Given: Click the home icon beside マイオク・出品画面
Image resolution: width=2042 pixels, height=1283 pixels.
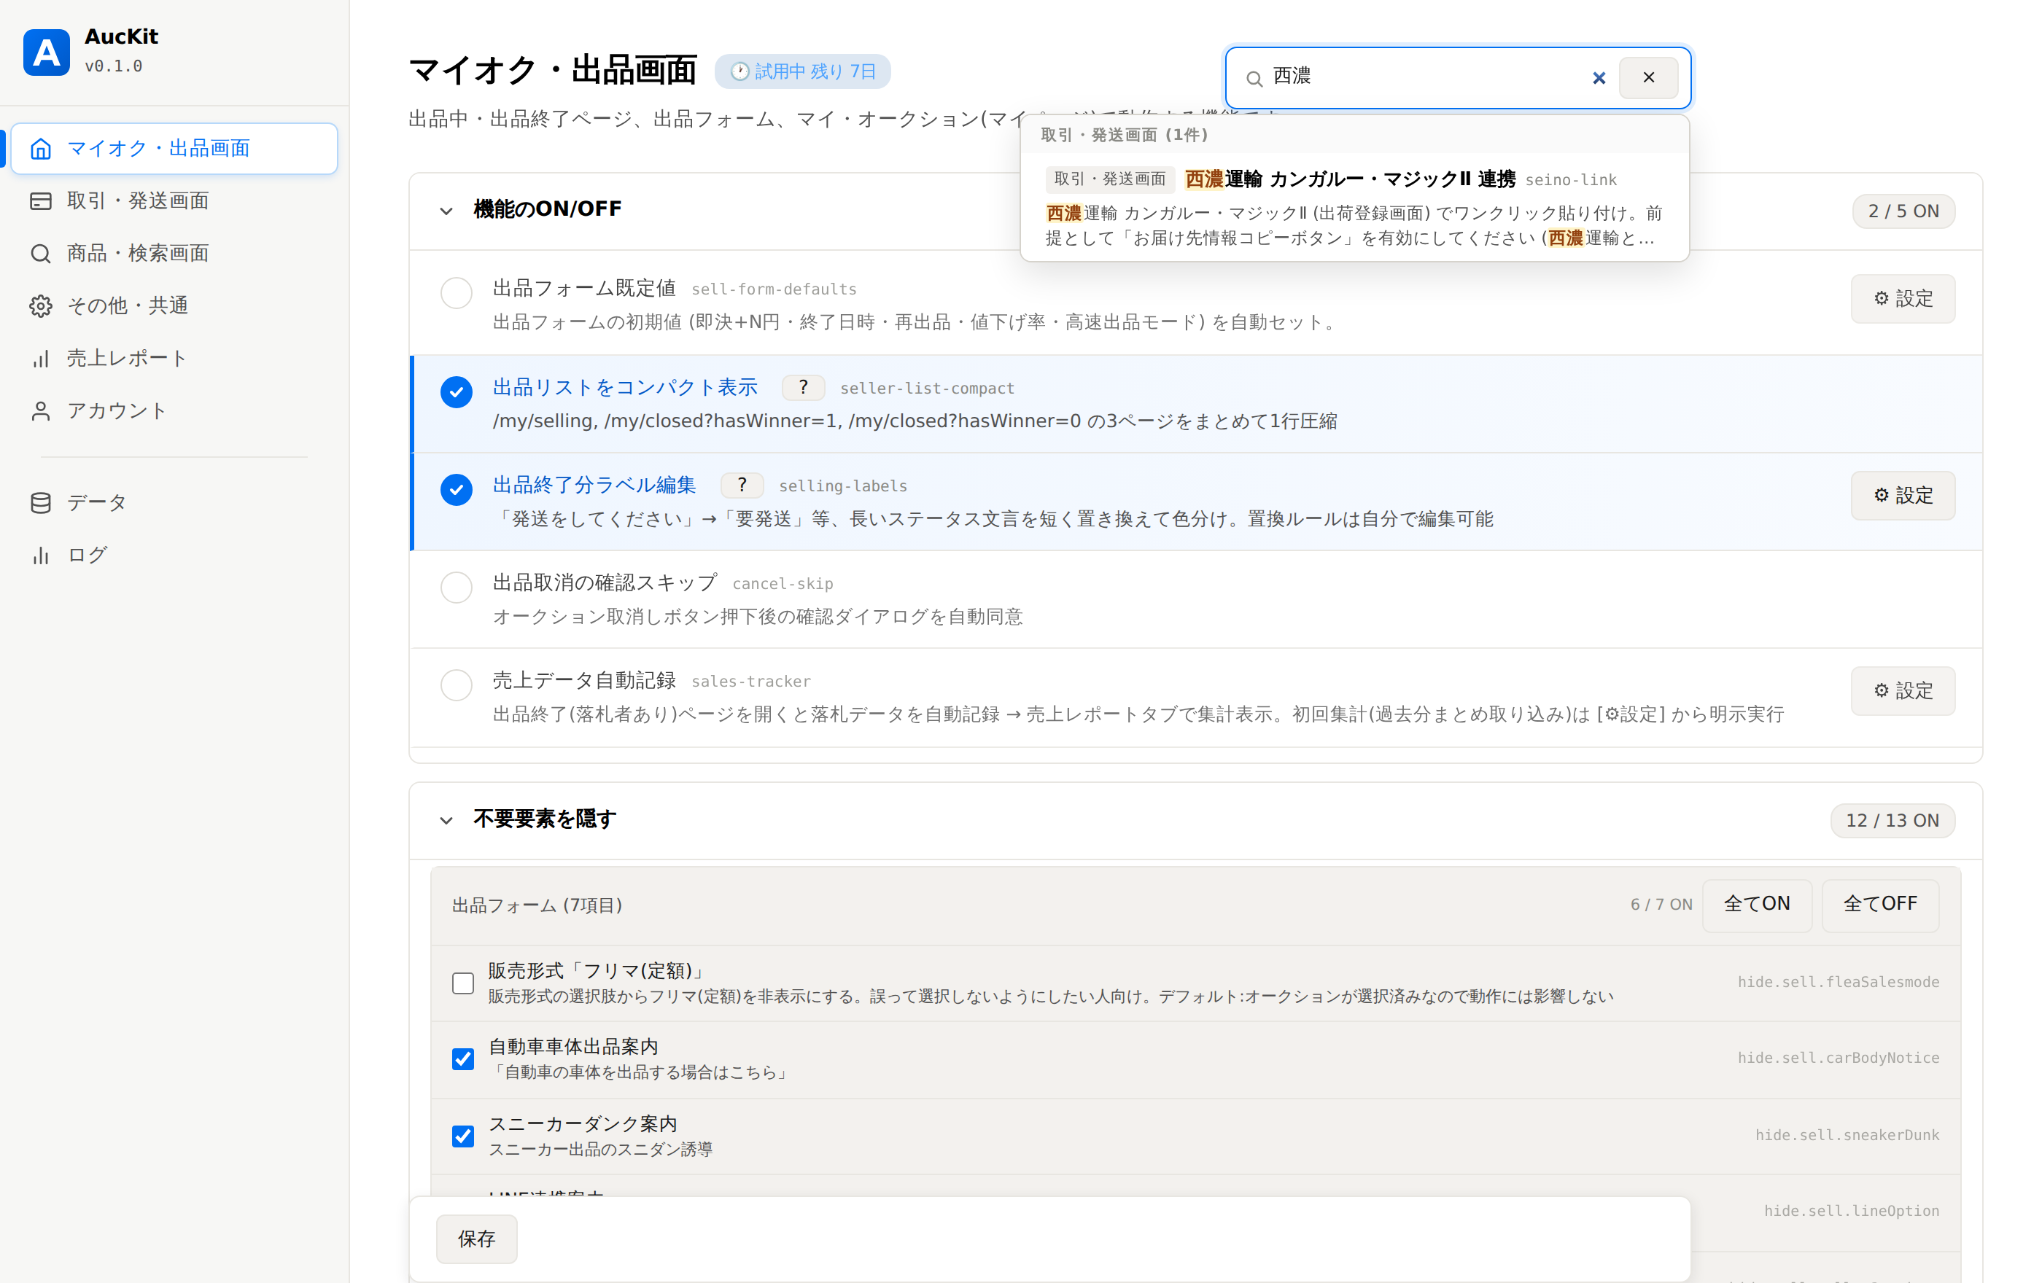Looking at the screenshot, I should point(41,149).
